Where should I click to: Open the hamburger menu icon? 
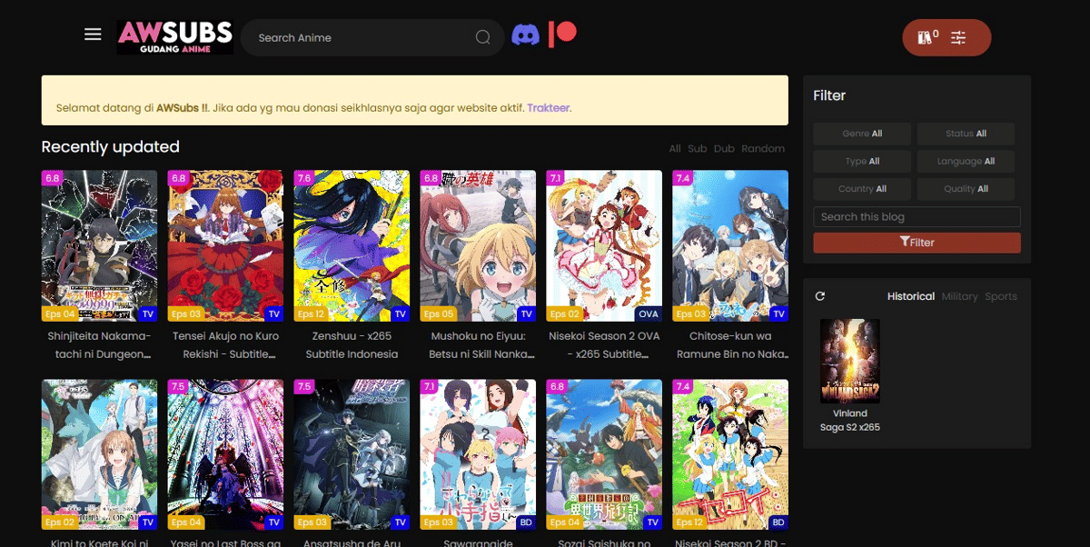92,34
